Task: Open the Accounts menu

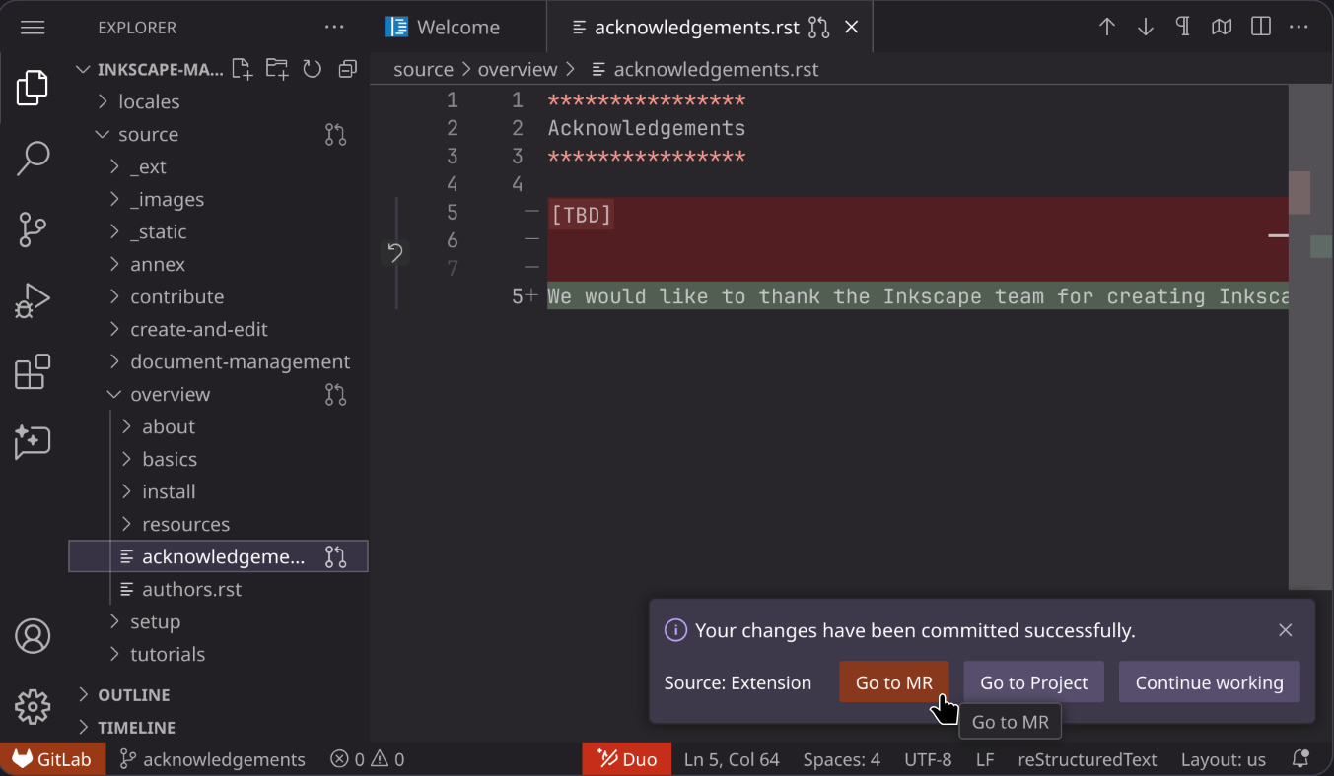Action: 33,636
